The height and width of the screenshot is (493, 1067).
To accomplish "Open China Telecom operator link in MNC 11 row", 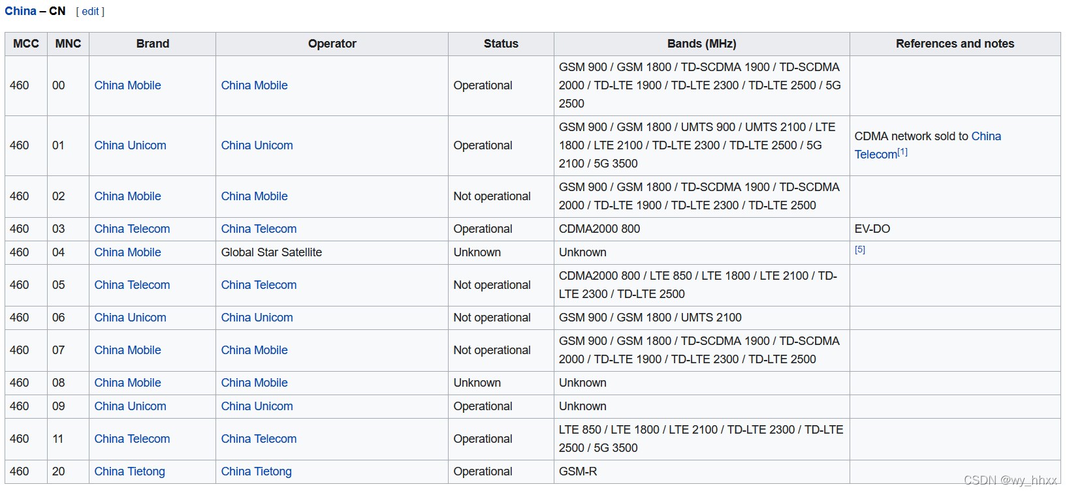I will (259, 439).
